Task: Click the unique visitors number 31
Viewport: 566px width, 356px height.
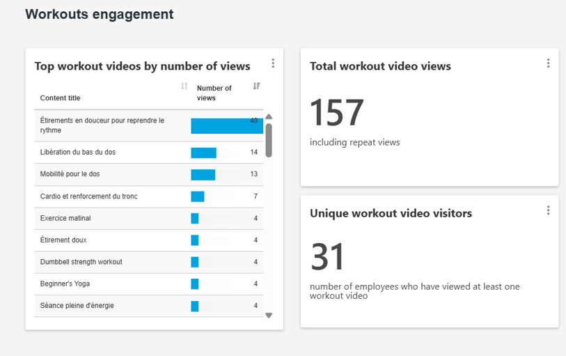Action: coord(327,256)
